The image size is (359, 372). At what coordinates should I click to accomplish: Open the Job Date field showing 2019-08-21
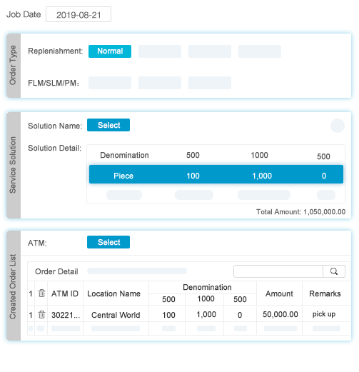click(x=79, y=14)
